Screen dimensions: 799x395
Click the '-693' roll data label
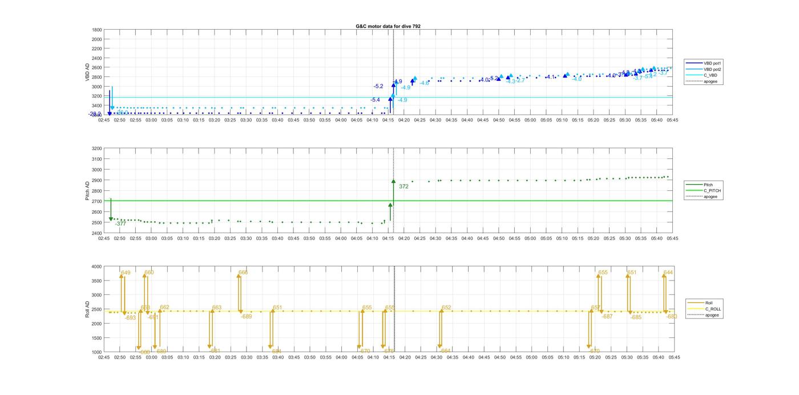[131, 318]
